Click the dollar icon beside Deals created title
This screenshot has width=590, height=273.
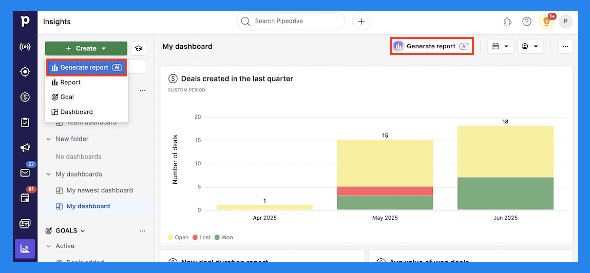(173, 79)
